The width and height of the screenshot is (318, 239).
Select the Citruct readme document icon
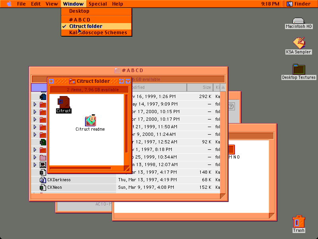(91, 120)
